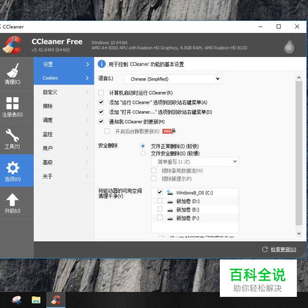Click the vertical scrollbar thumb
308x308 pixels.
pos(299,153)
